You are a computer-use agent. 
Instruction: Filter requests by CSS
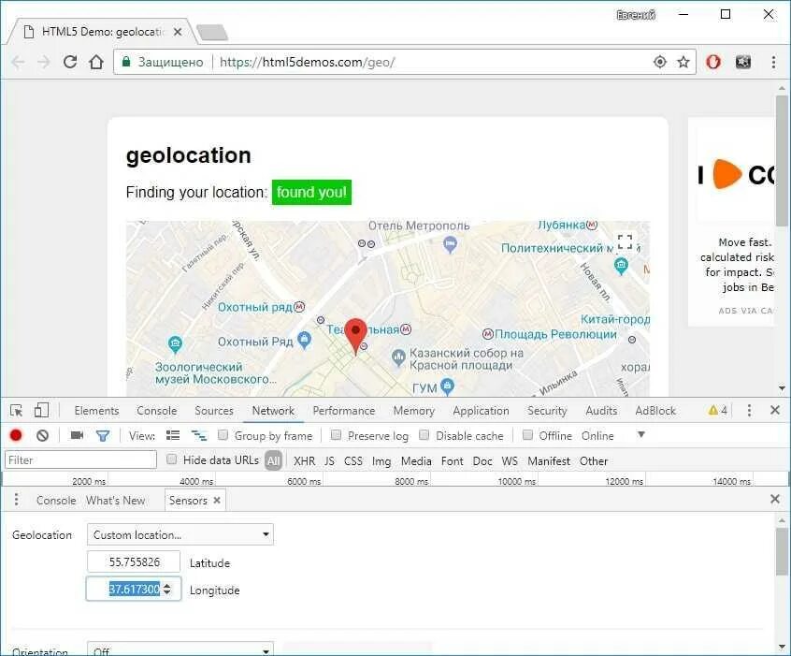click(x=353, y=460)
